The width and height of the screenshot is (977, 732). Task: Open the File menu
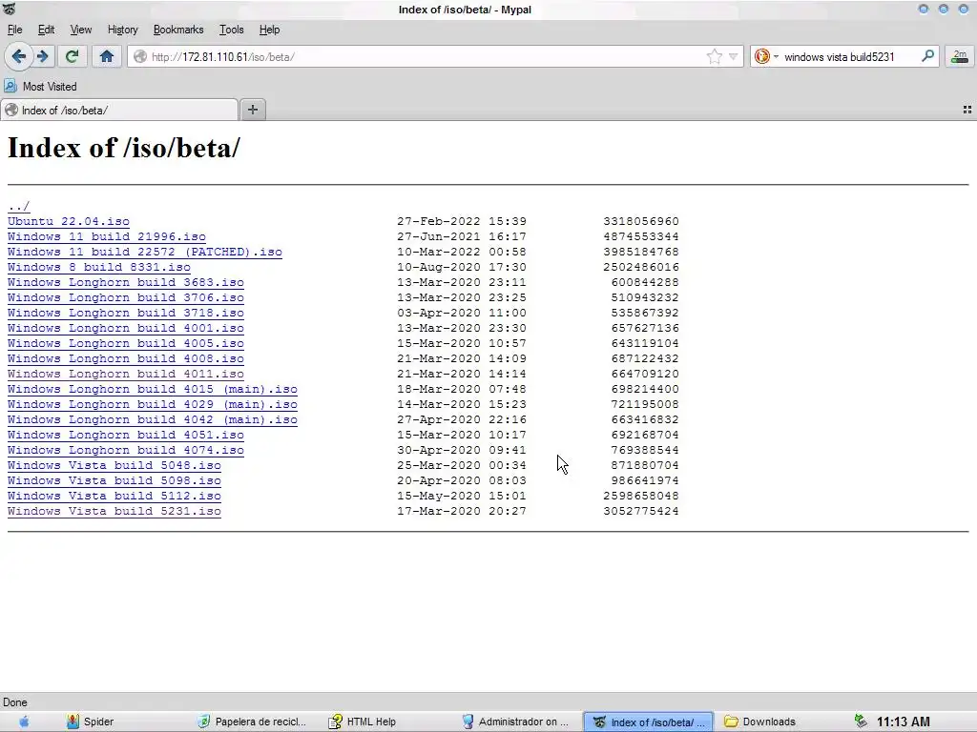pos(15,30)
